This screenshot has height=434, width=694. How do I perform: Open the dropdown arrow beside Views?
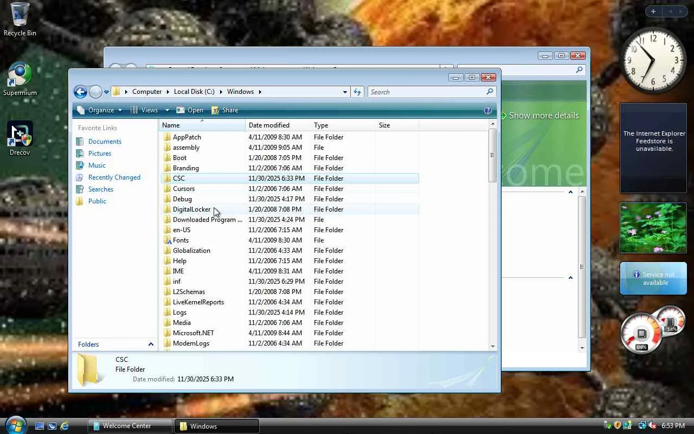pos(167,110)
